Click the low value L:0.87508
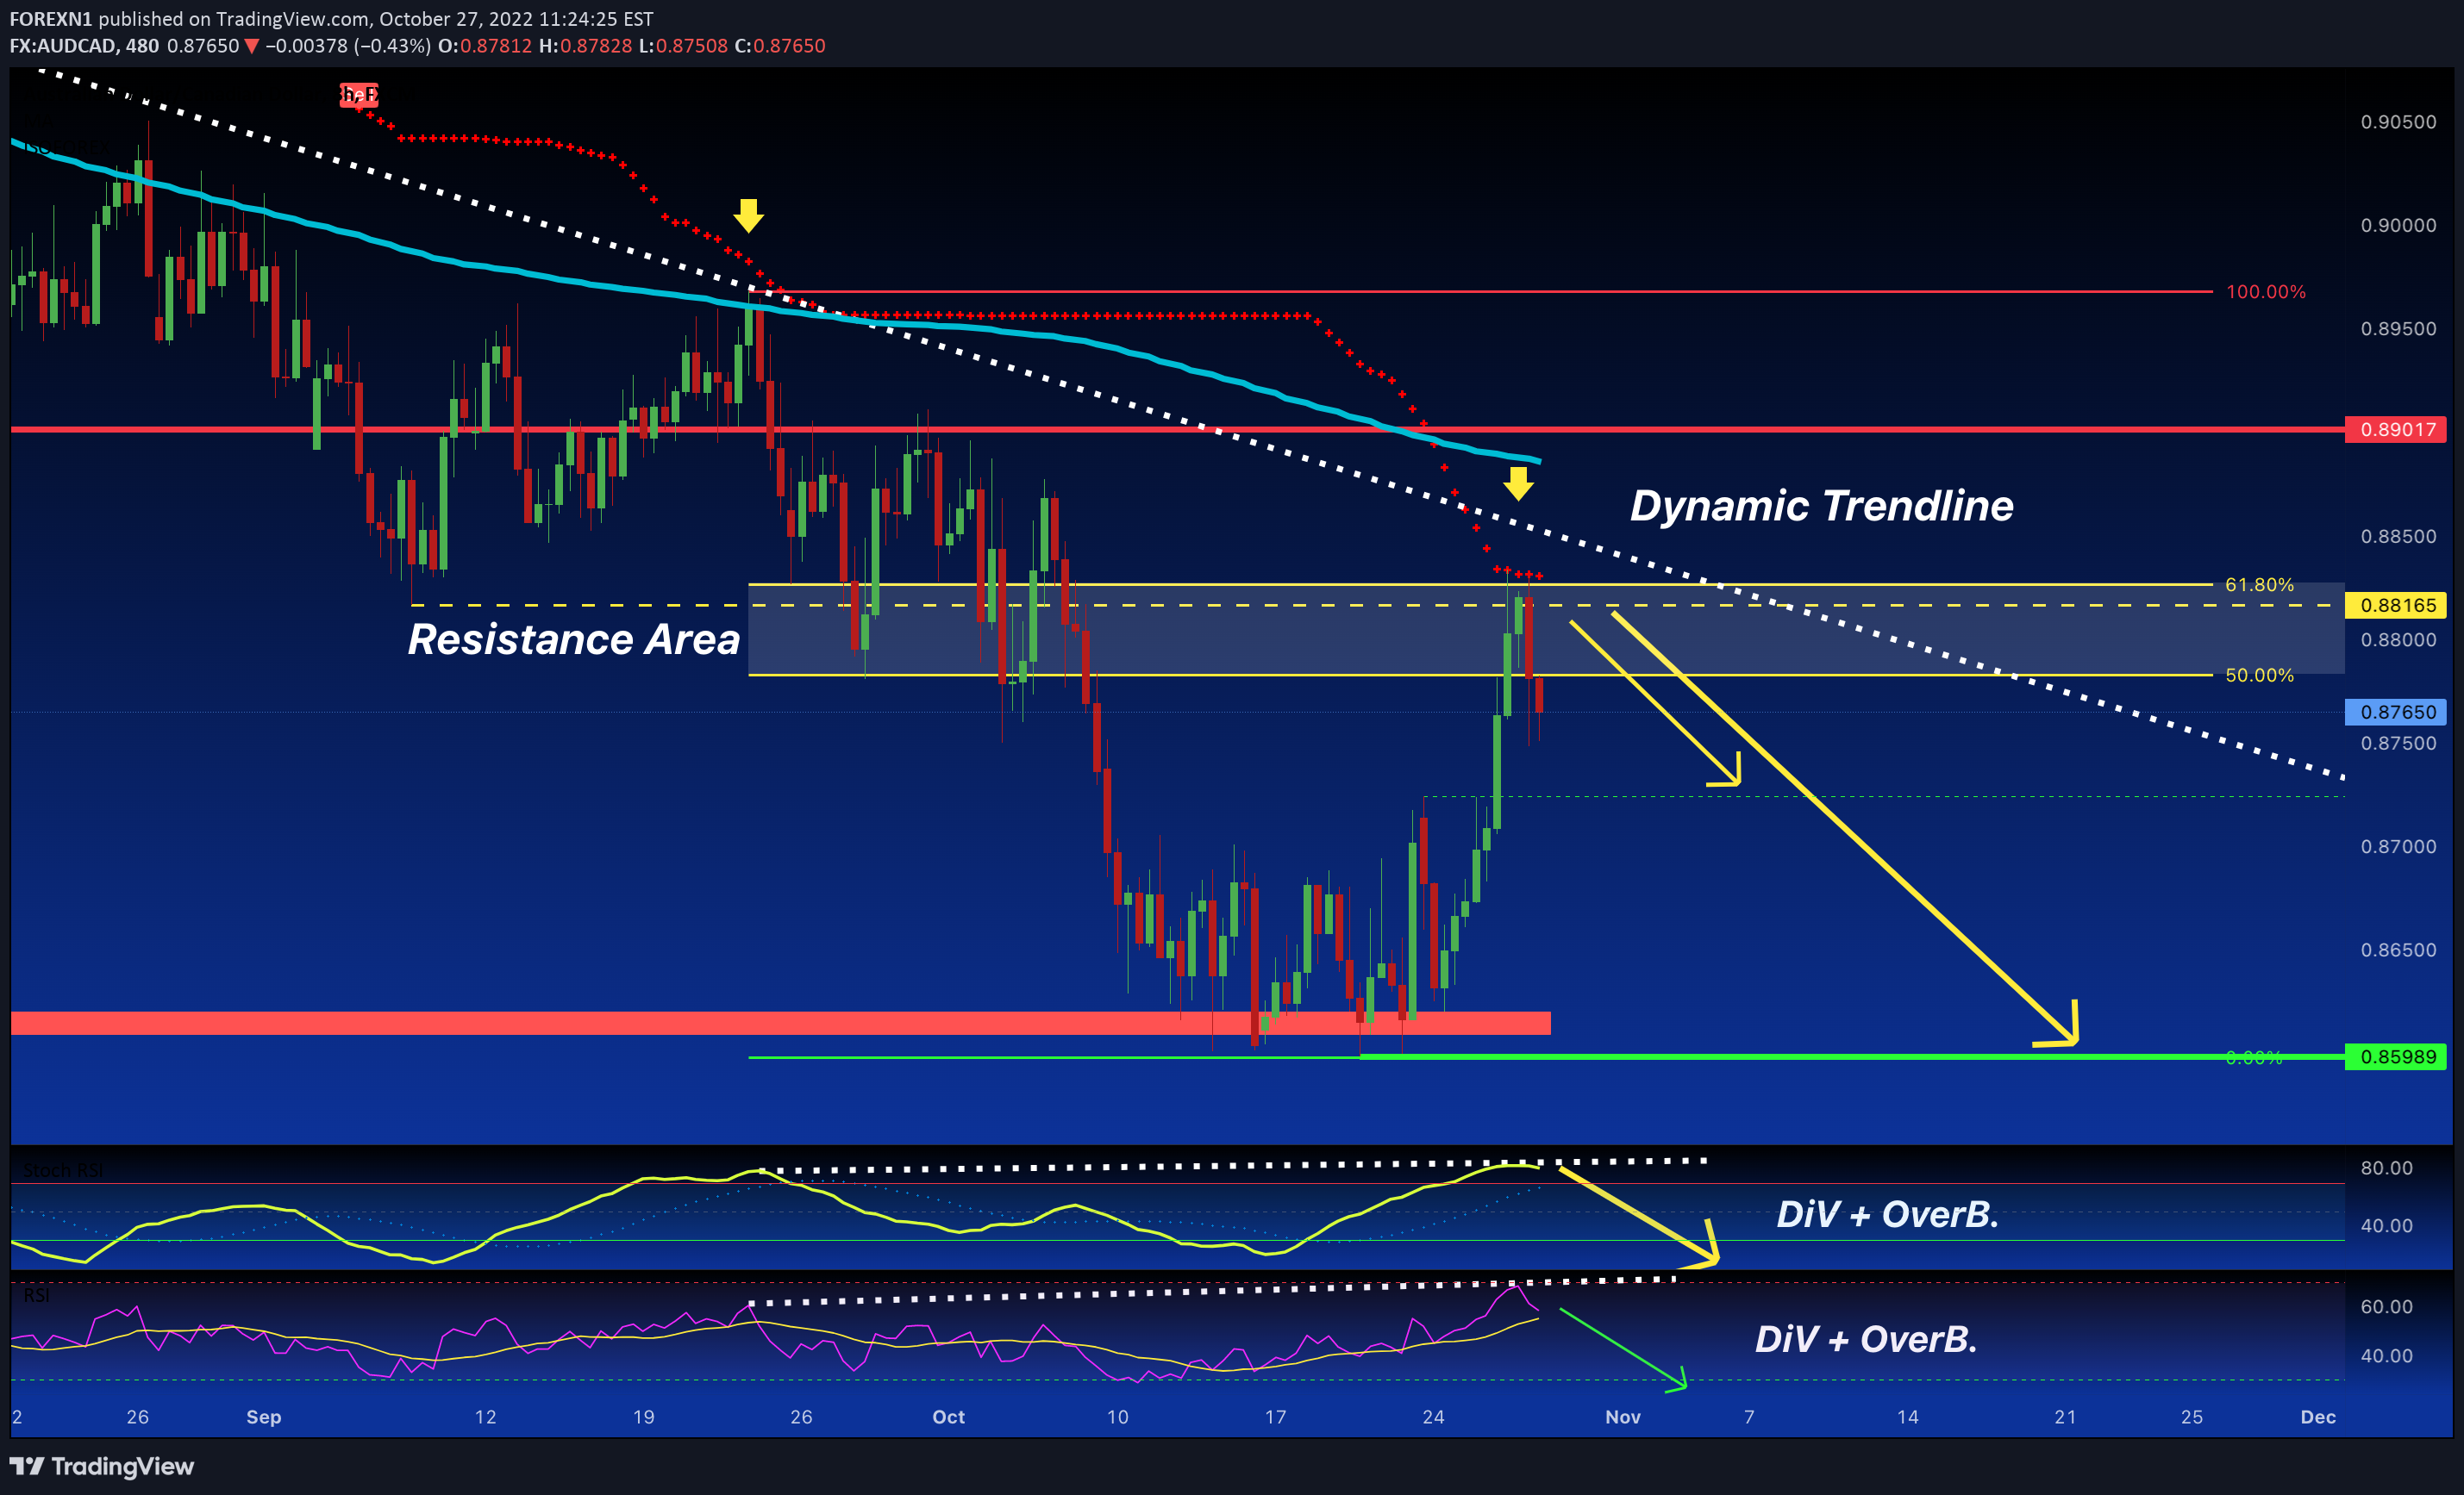This screenshot has height=1495, width=2464. click(683, 46)
